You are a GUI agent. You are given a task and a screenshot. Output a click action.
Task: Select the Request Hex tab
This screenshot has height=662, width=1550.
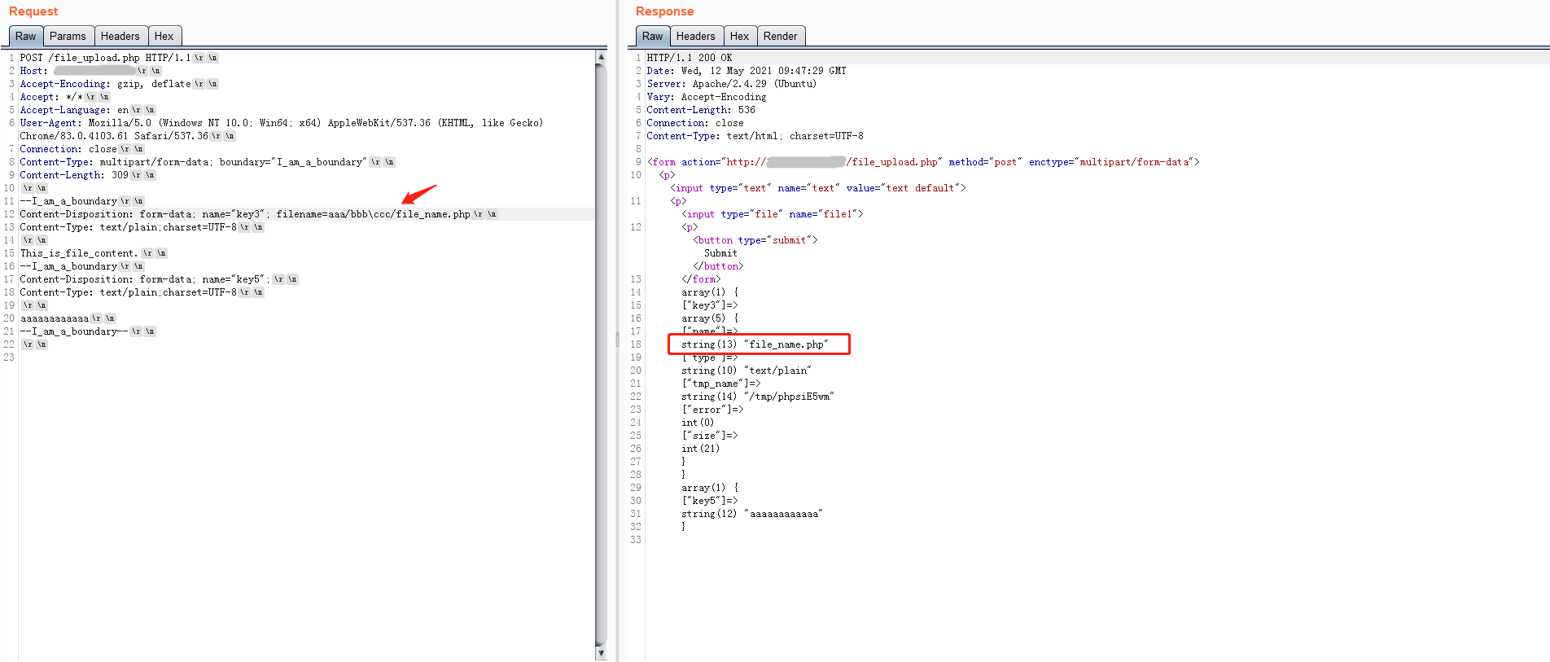pyautogui.click(x=164, y=36)
